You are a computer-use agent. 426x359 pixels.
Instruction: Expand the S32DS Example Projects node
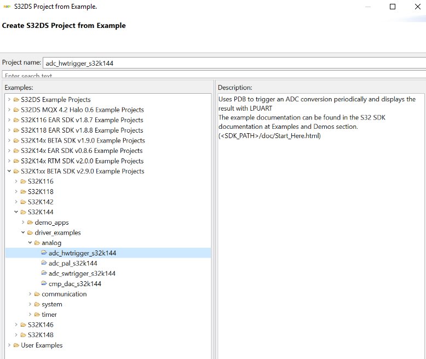point(9,100)
